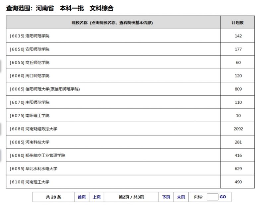Select plan count 142 cell
The height and width of the screenshot is (210, 268).
238,36
